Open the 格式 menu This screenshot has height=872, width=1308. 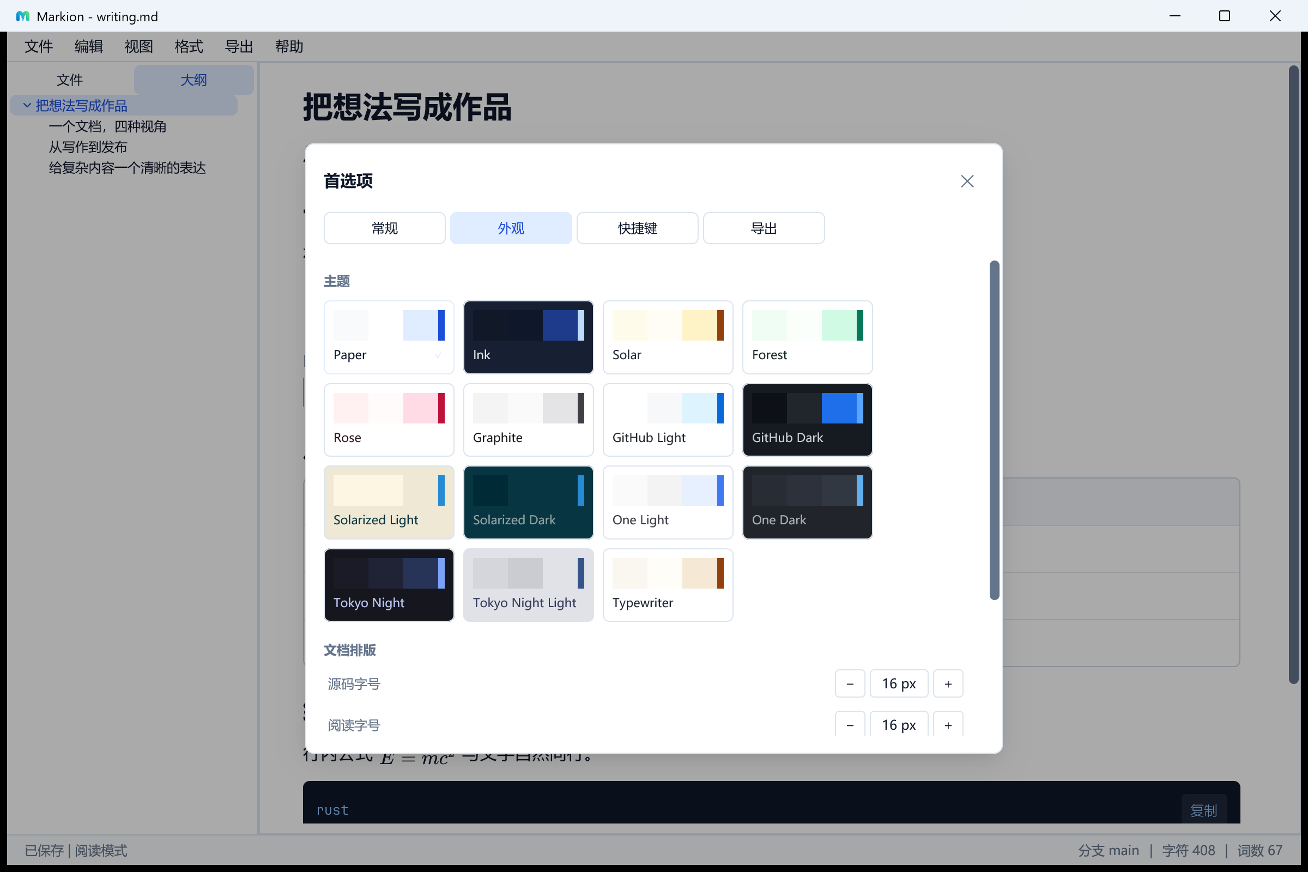pos(189,47)
